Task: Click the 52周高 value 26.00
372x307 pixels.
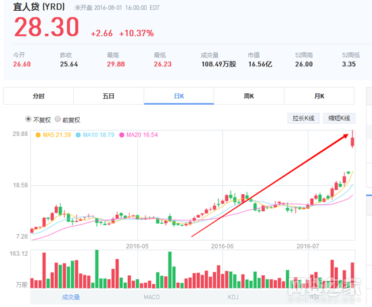Action: point(304,64)
